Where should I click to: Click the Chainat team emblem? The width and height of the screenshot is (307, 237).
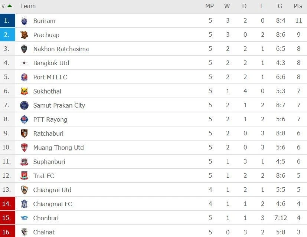(24, 232)
